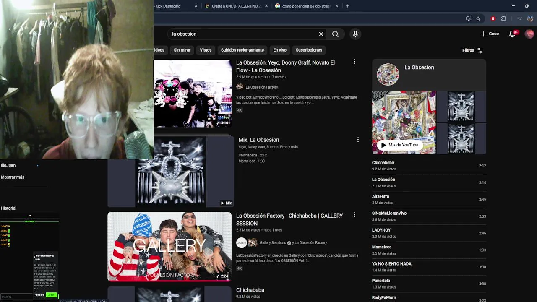Open the Mix: La Obsesion thumbnail
Screen dimensions: 537x302
point(170,171)
